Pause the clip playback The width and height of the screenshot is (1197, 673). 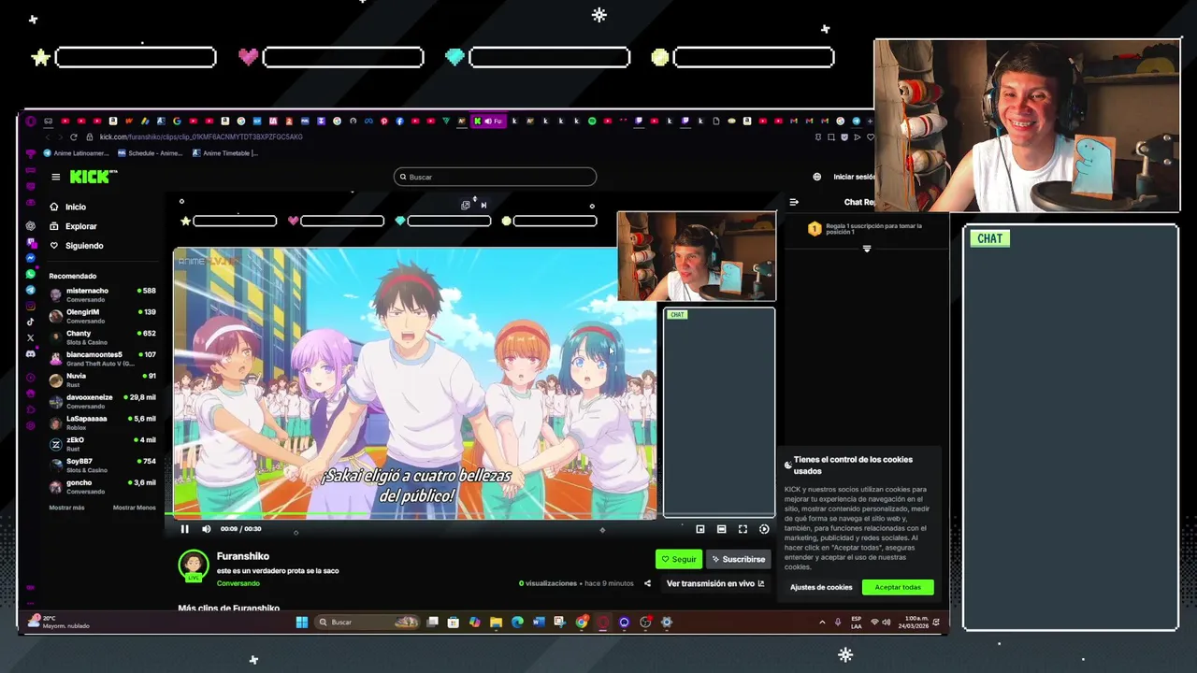click(x=184, y=529)
